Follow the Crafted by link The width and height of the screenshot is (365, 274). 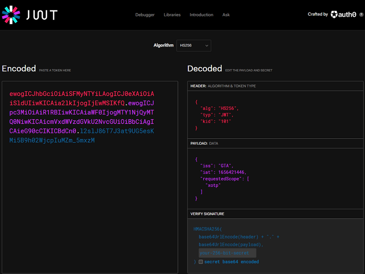[x=318, y=14]
